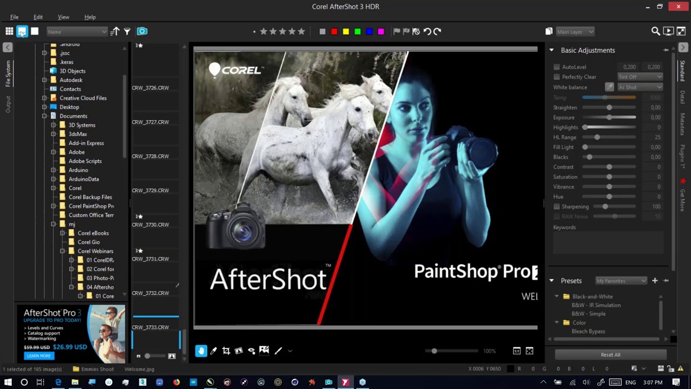The image size is (691, 389).
Task: Select the Pan hand tool
Action: point(201,351)
